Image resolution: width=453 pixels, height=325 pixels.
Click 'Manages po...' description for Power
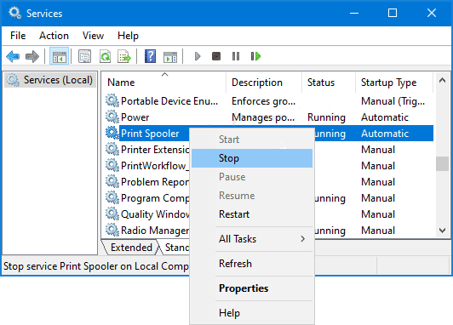(x=263, y=117)
